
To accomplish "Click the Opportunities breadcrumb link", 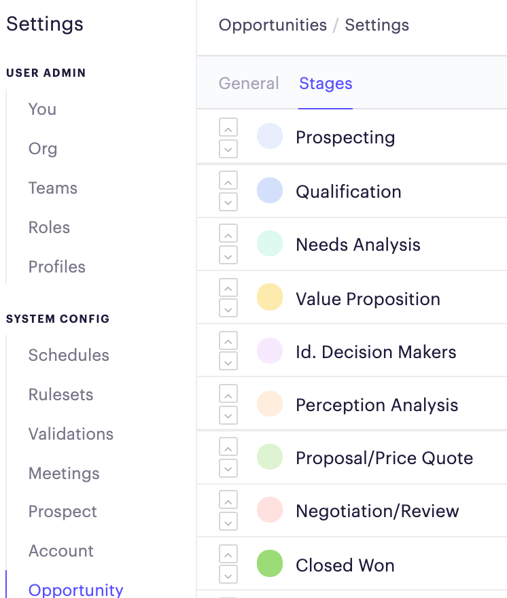I will point(273,24).
